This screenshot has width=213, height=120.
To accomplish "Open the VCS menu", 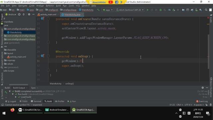I will click(x=78, y=6).
